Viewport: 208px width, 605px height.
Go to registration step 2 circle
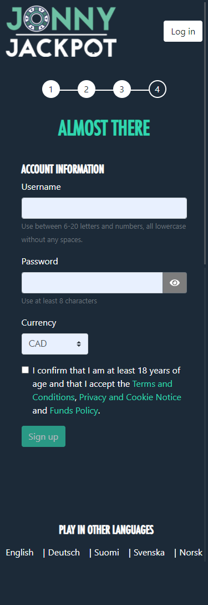pyautogui.click(x=87, y=90)
